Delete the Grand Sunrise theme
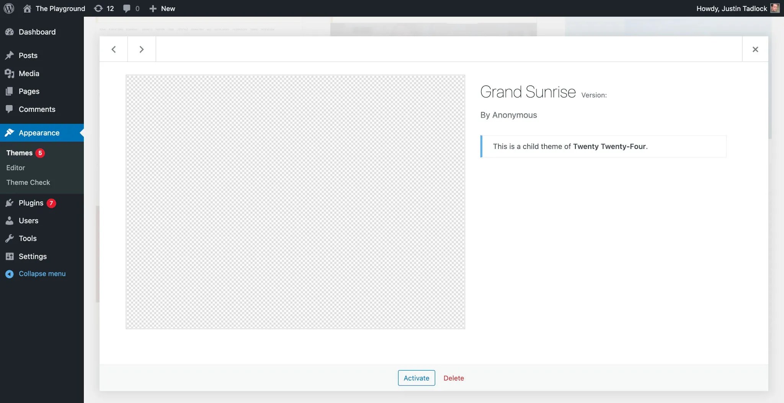This screenshot has height=403, width=784. (454, 378)
